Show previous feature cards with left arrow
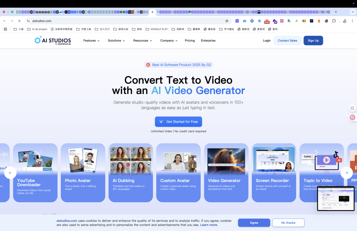Image resolution: width=357 pixels, height=231 pixels. (10, 173)
